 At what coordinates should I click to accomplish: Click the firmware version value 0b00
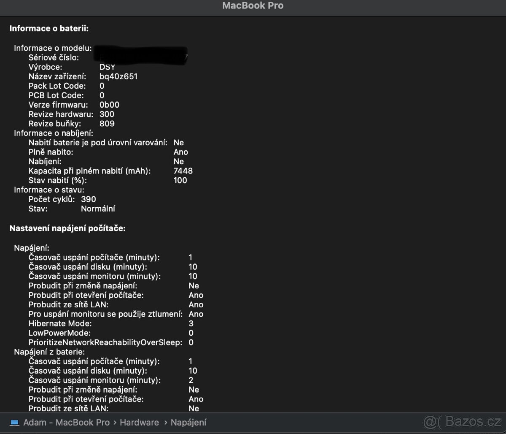(x=109, y=105)
